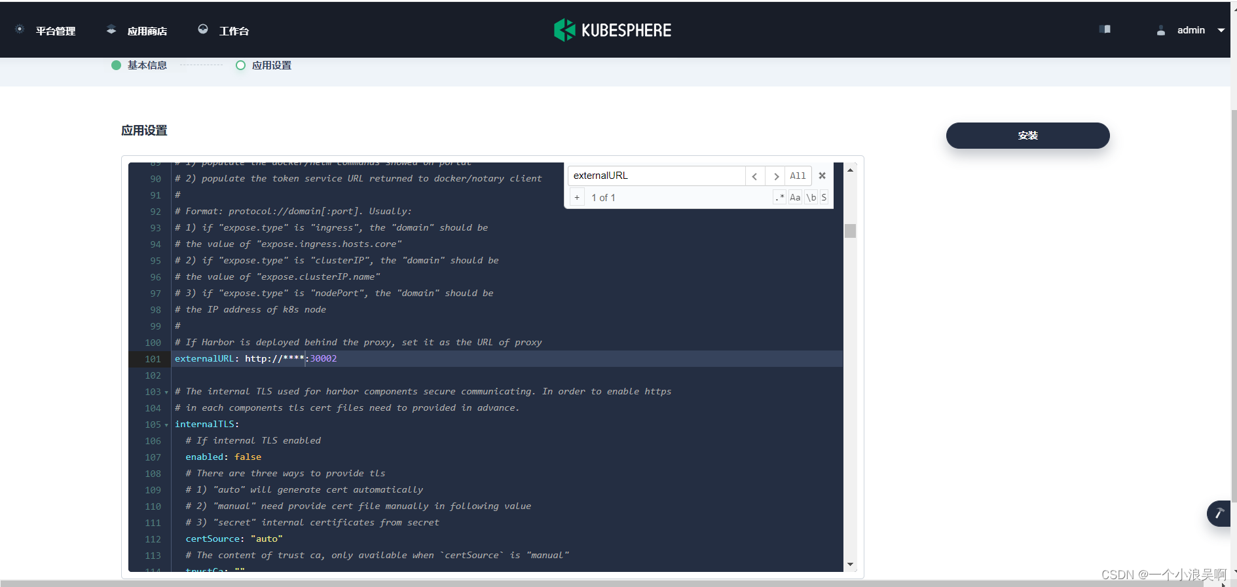Screen dimensions: 1237x587
Task: Close the editor search box
Action: (822, 176)
